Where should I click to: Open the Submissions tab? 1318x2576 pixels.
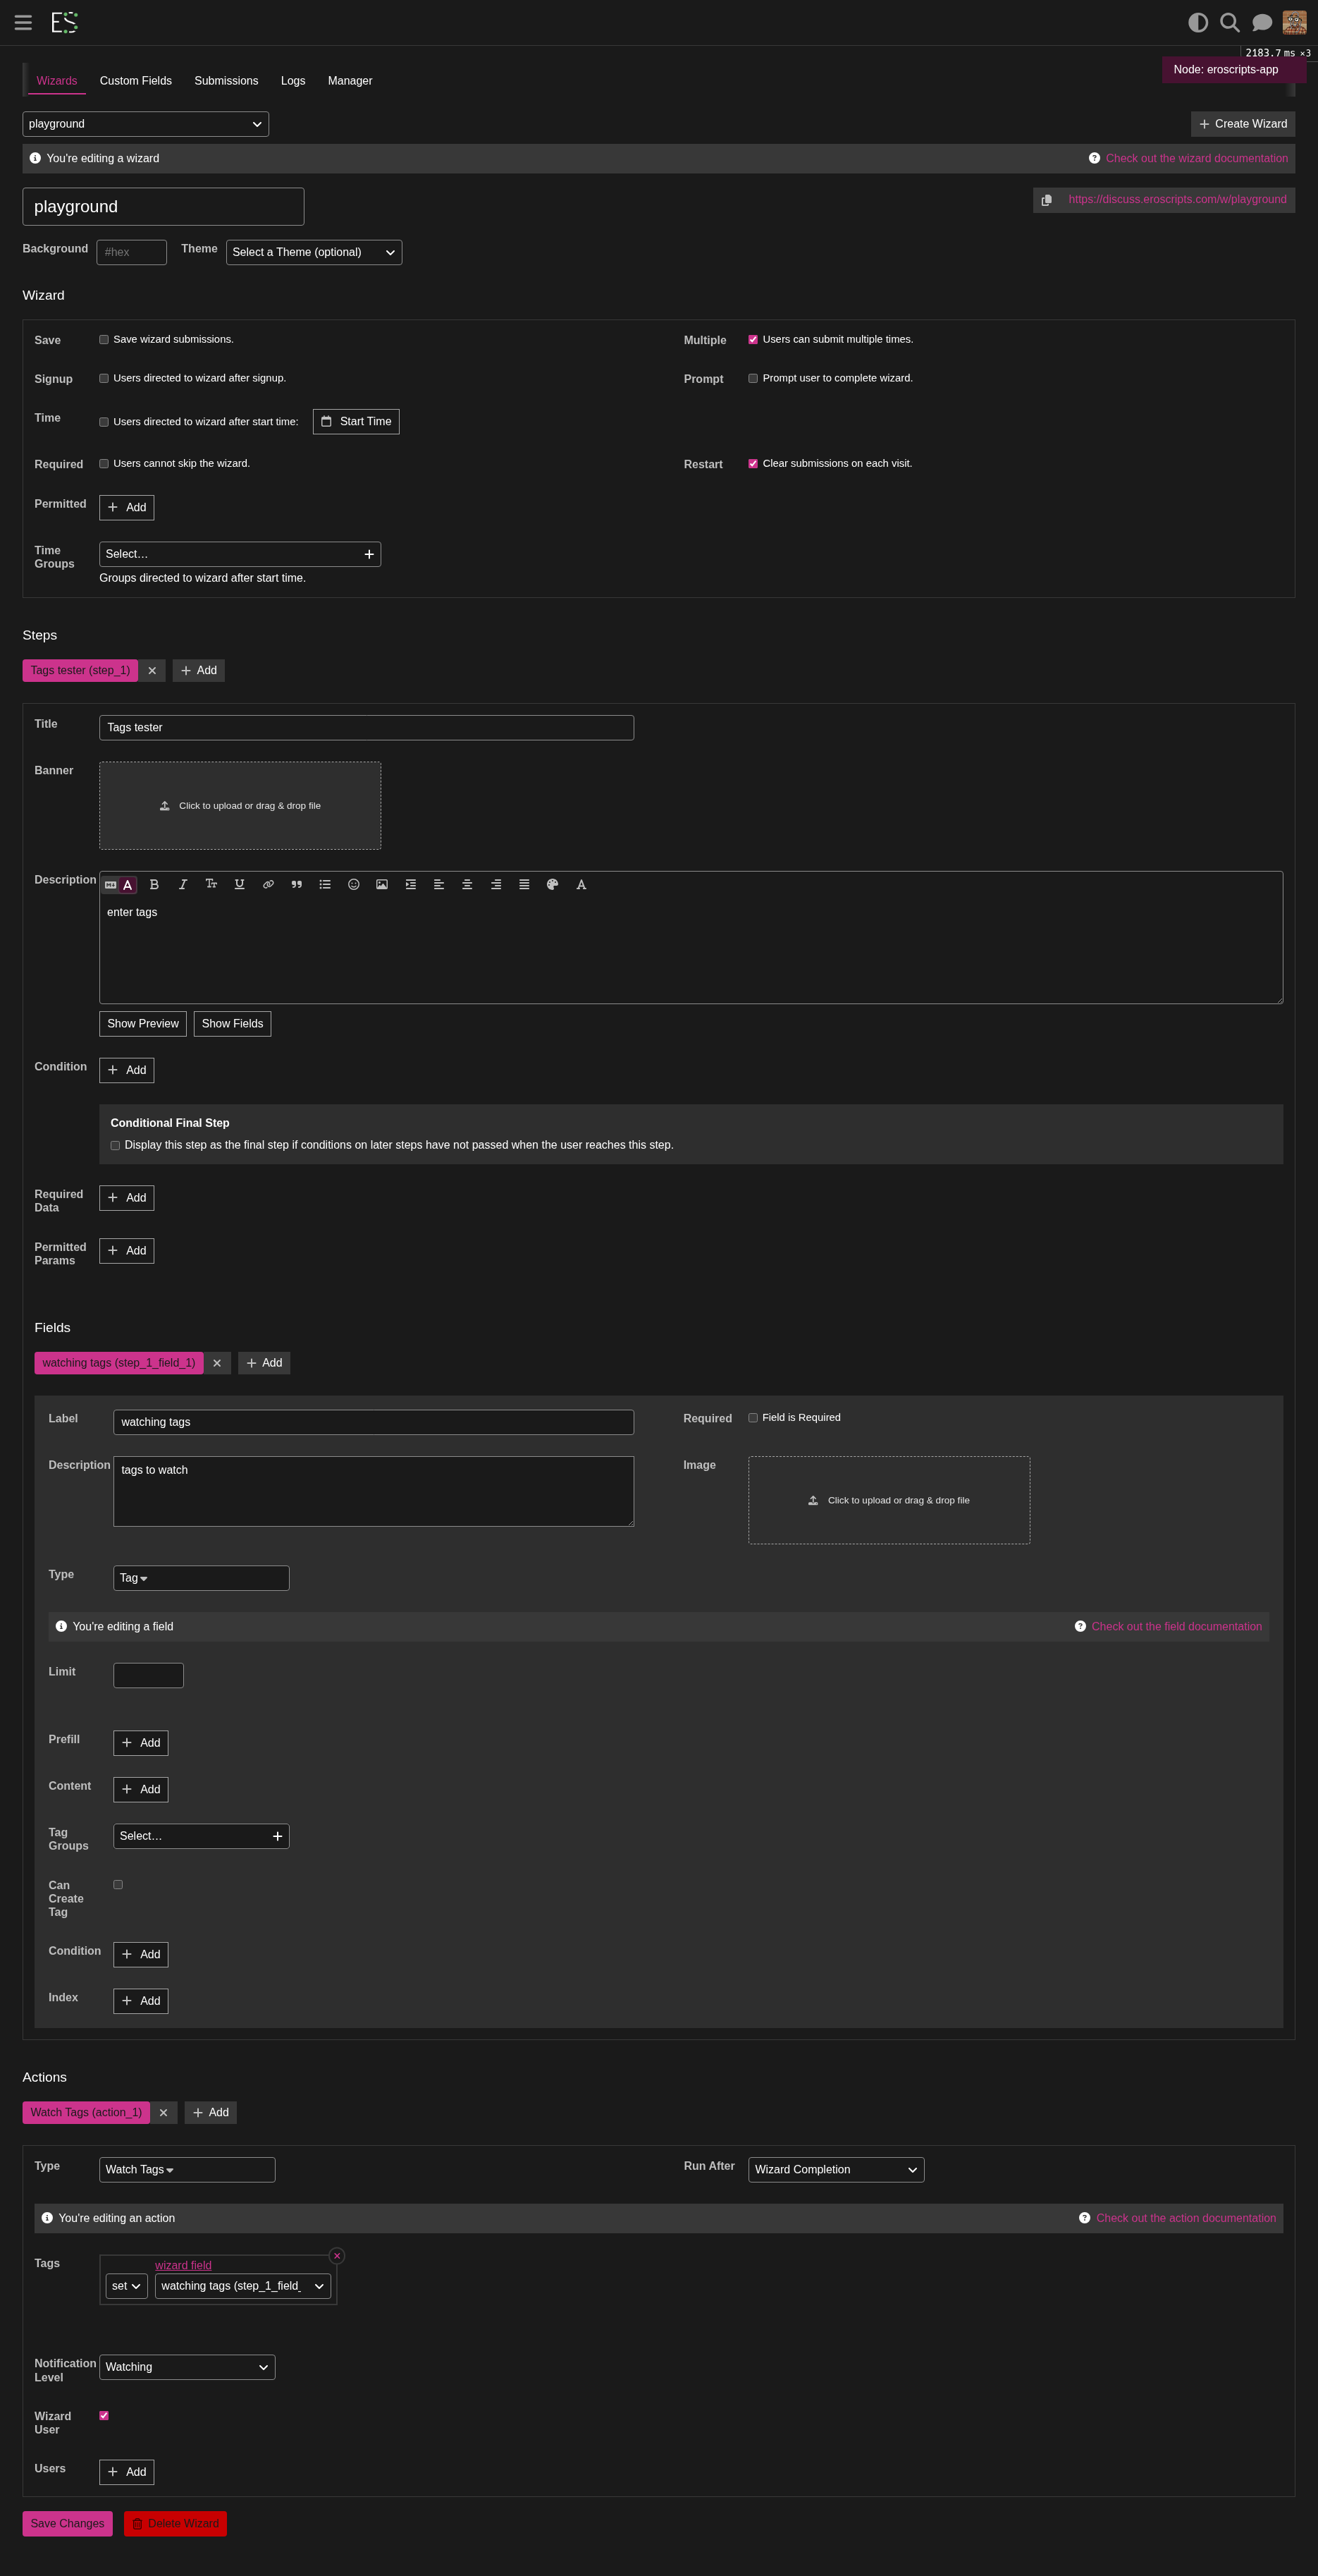coord(226,81)
